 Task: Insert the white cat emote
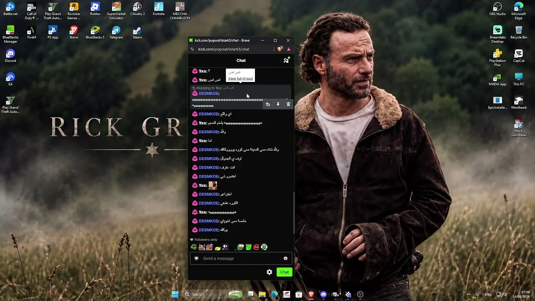pos(202,247)
